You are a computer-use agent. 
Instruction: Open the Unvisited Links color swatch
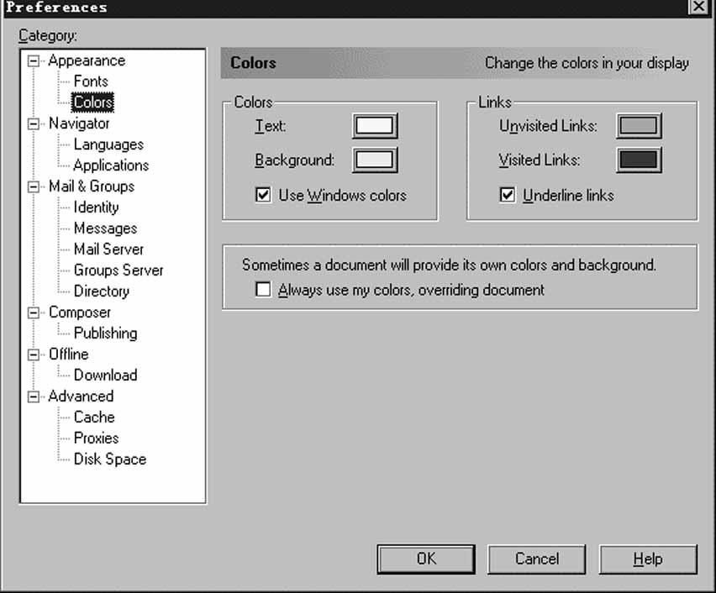click(x=639, y=126)
